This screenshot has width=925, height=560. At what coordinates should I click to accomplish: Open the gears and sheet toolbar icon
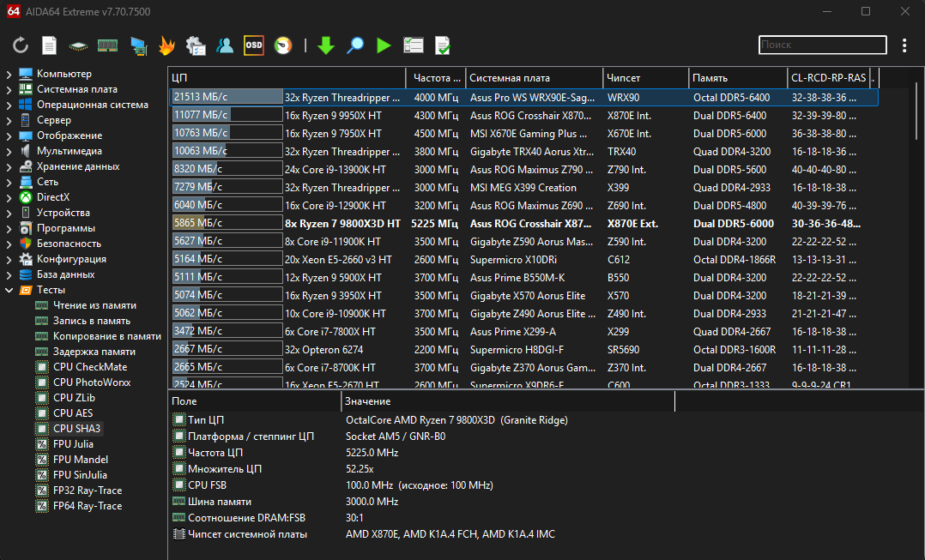(x=196, y=46)
